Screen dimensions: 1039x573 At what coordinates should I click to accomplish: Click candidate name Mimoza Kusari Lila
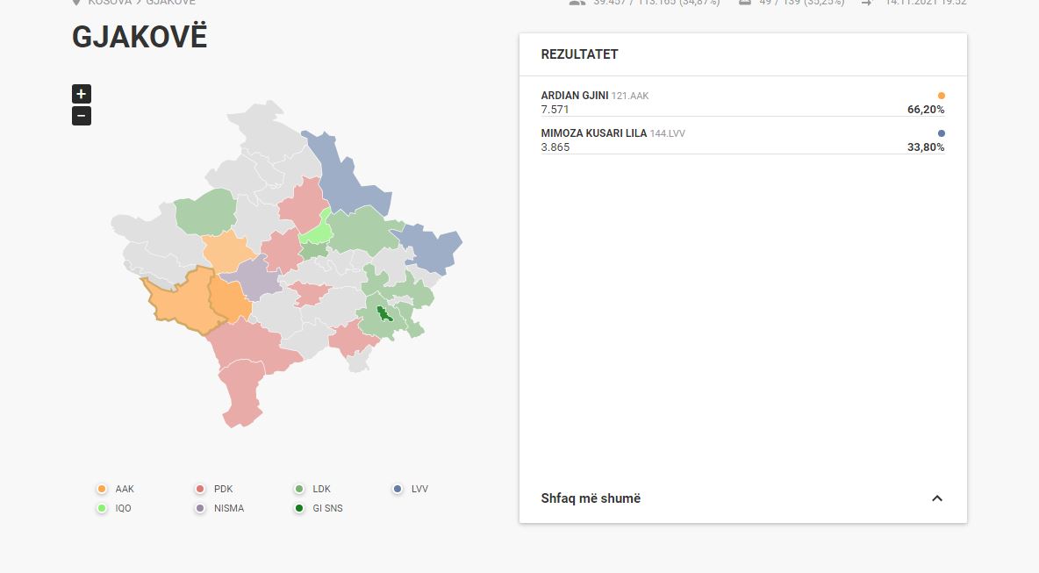point(594,133)
